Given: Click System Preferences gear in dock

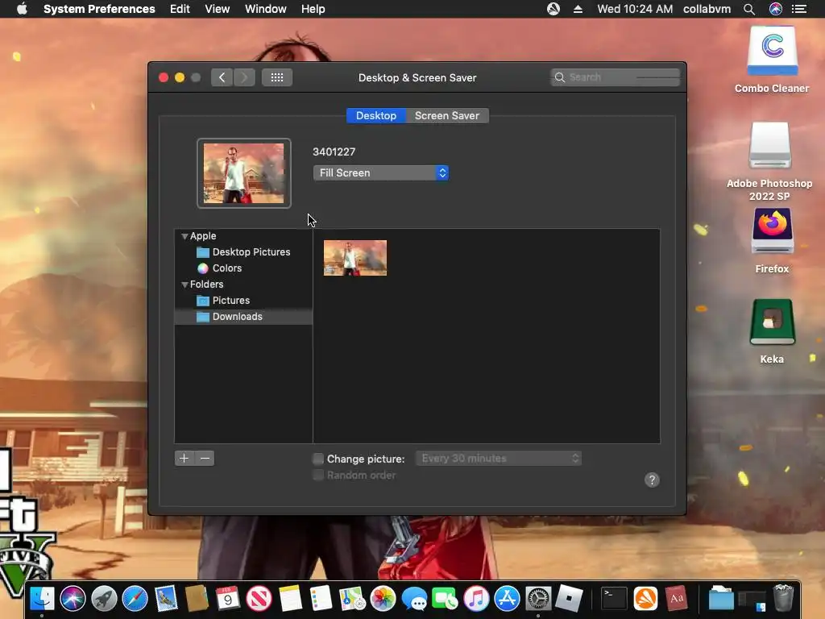Looking at the screenshot, I should [538, 599].
